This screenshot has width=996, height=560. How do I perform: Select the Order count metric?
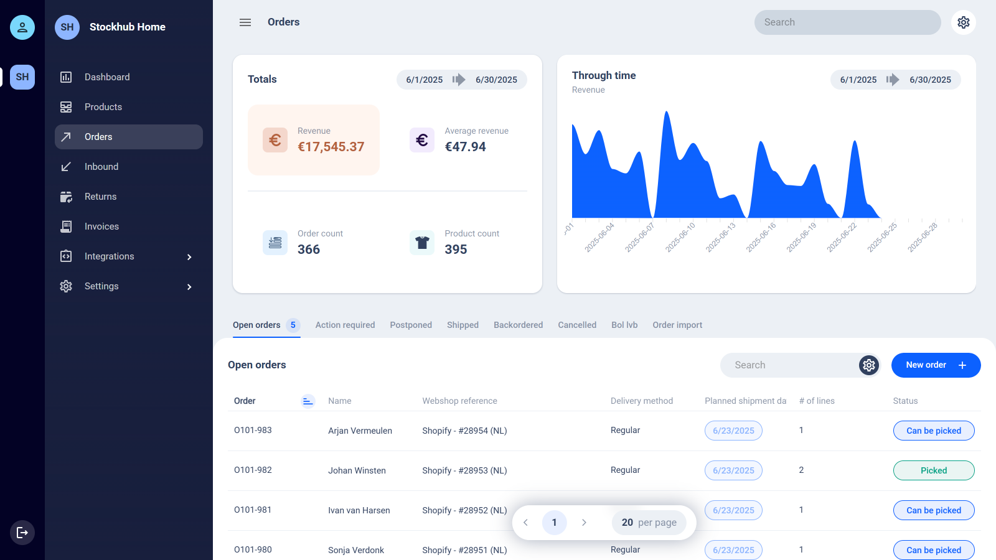309,243
